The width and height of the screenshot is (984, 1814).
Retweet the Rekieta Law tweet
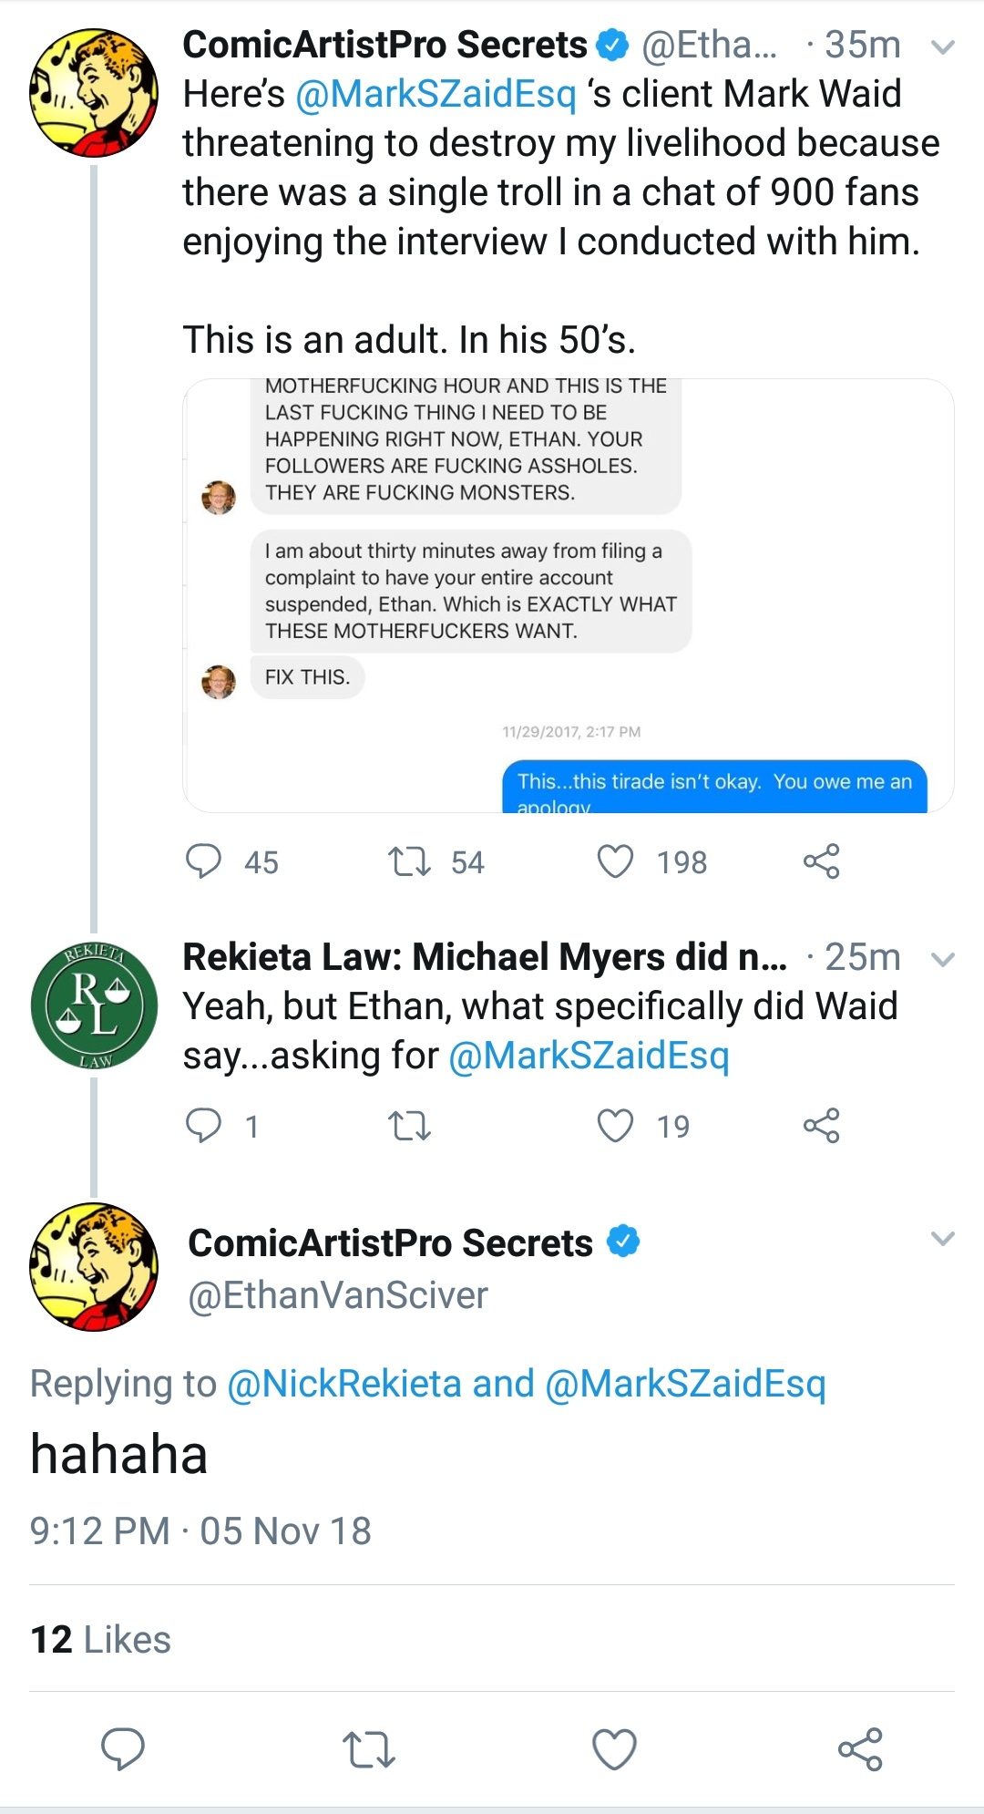point(409,1126)
